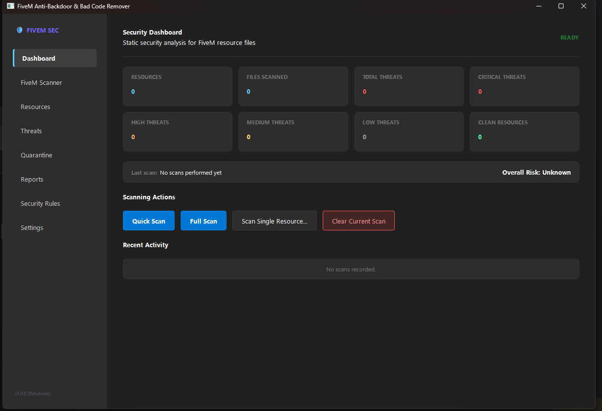Click the Low Threats card
This screenshot has height=411, width=602.
[x=409, y=132]
